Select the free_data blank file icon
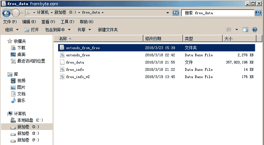 62,62
